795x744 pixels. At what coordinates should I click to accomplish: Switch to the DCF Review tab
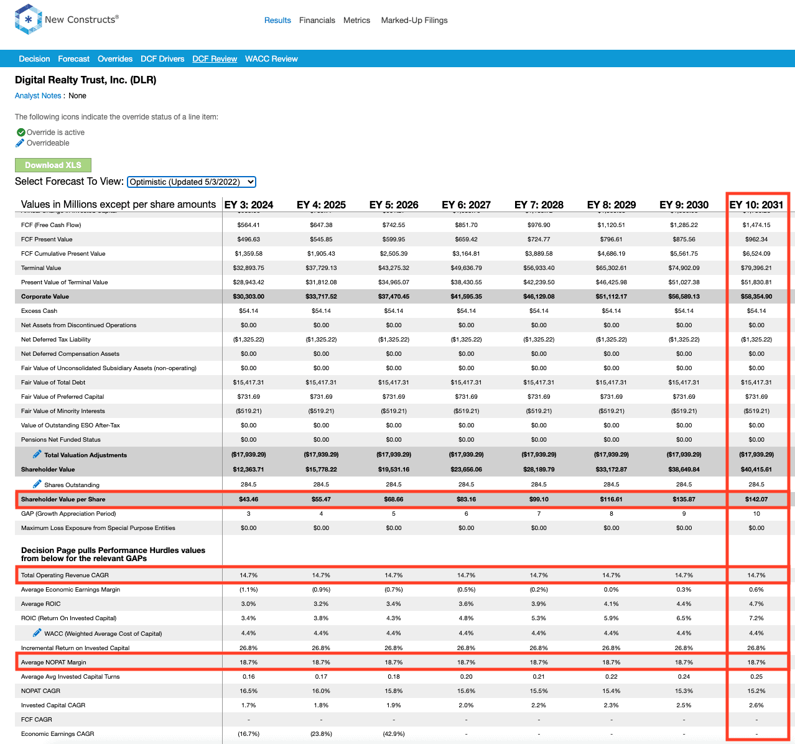coord(215,59)
